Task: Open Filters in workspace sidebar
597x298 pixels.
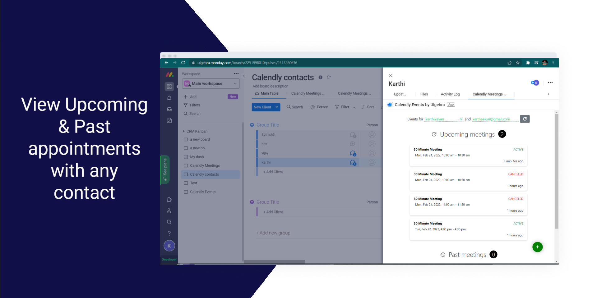Action: (192, 105)
